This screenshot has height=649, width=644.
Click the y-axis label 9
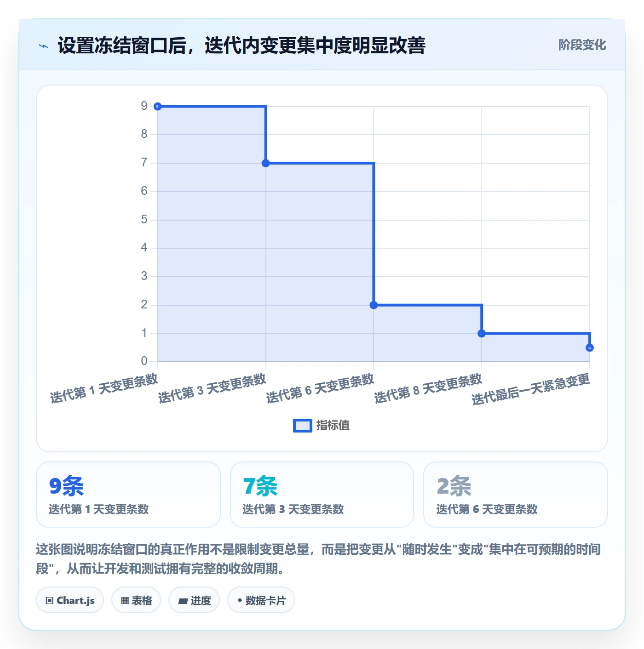[144, 106]
